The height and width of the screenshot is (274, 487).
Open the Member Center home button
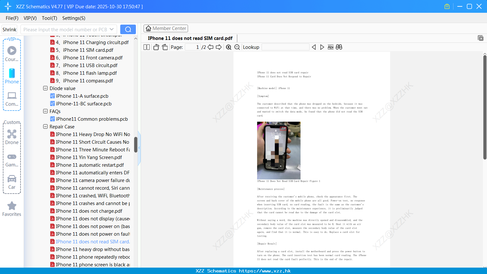(166, 28)
